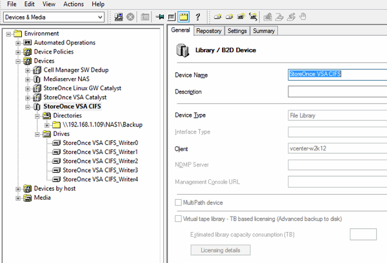Click the first add device toolbar icon
The image size is (387, 263).
(x=218, y=17)
